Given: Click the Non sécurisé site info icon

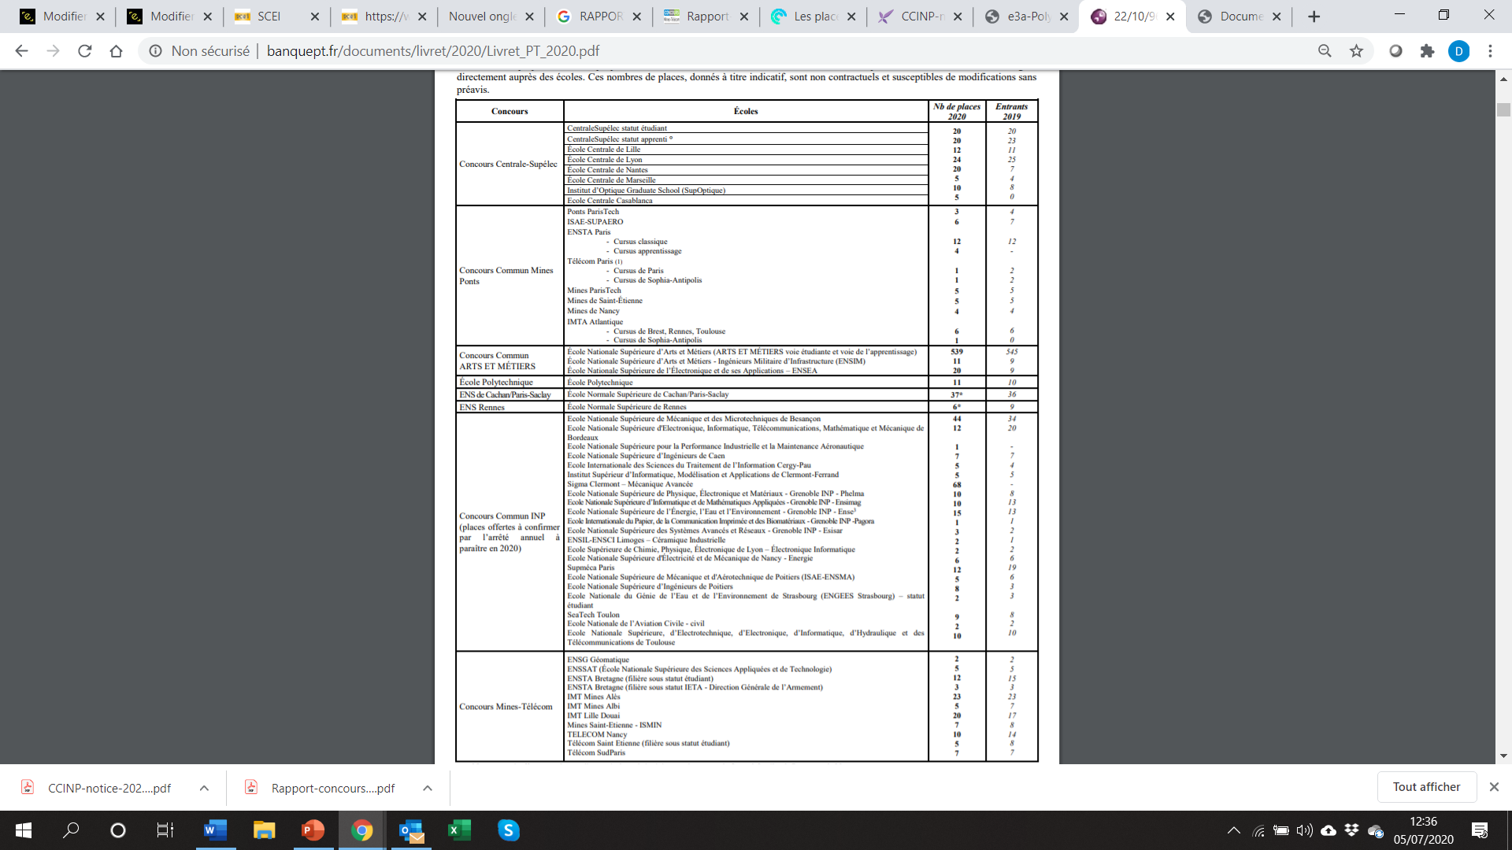Looking at the screenshot, I should (156, 51).
